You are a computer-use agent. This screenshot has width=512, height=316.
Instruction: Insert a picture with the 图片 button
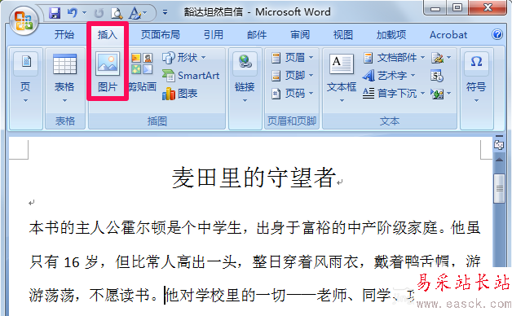point(108,72)
